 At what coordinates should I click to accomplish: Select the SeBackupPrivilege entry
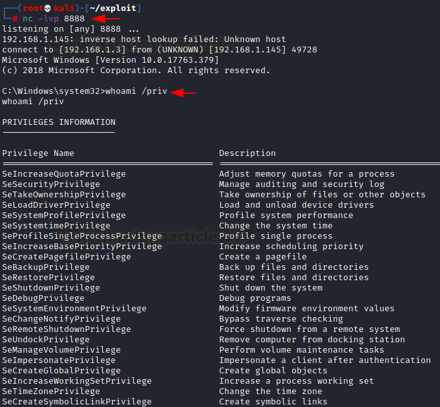tap(46, 267)
